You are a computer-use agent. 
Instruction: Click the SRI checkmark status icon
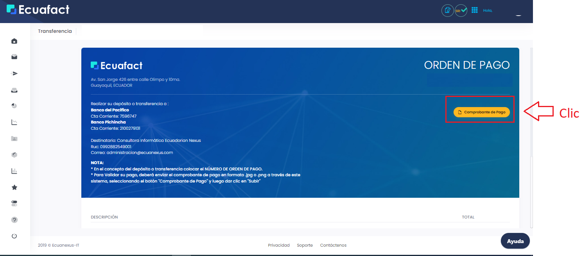coord(461,10)
